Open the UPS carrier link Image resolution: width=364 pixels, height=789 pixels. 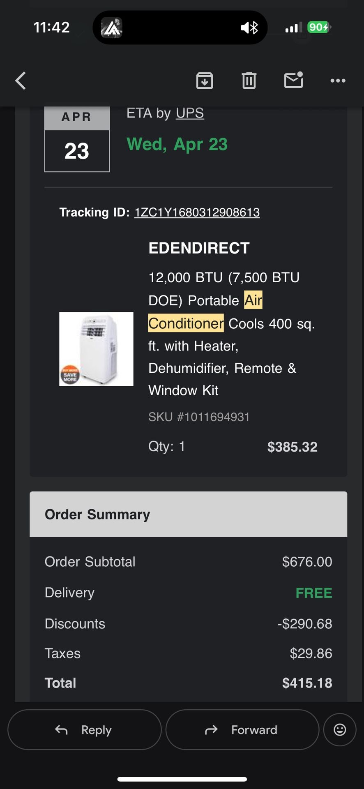point(190,113)
